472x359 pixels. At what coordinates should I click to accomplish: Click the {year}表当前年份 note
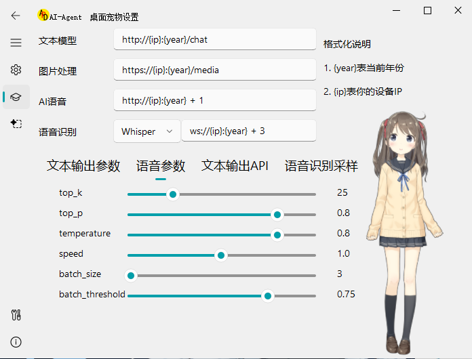click(x=364, y=68)
